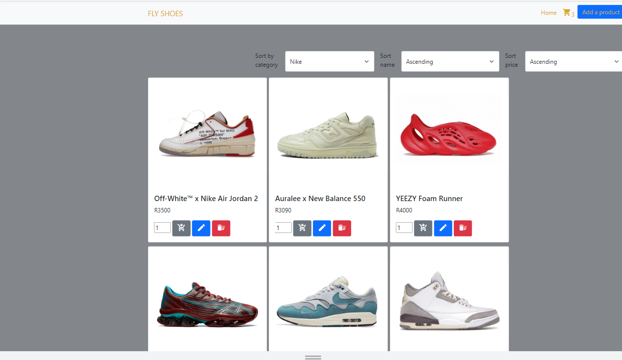
Task: Click the Add a product button
Action: coord(600,12)
